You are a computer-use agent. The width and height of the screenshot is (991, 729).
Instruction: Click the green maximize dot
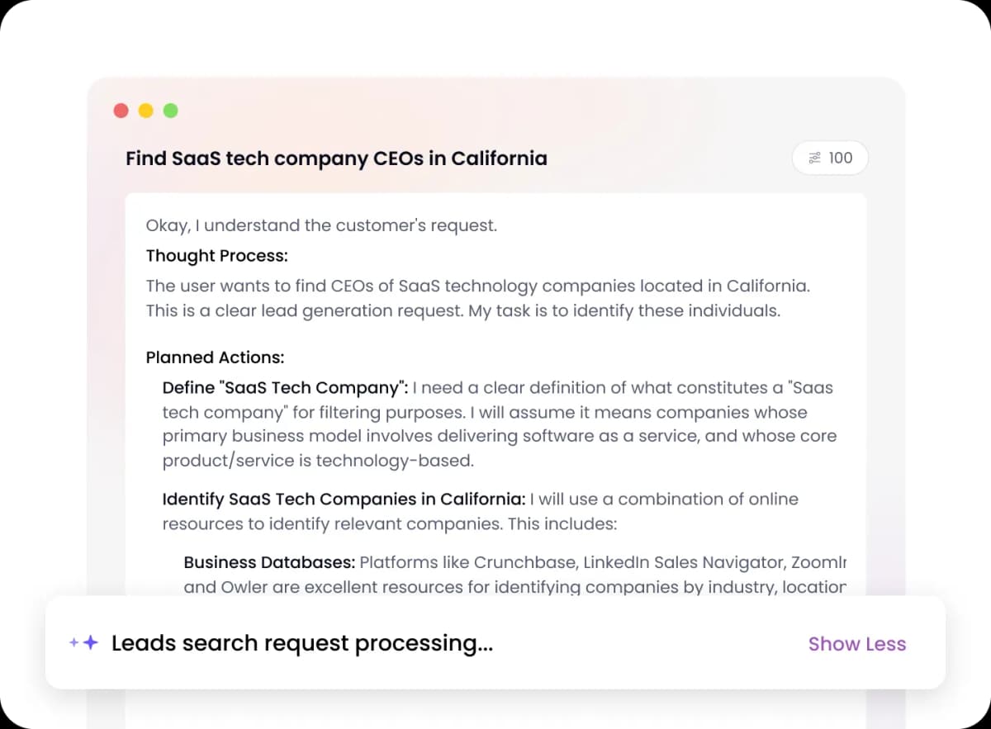[x=170, y=111]
